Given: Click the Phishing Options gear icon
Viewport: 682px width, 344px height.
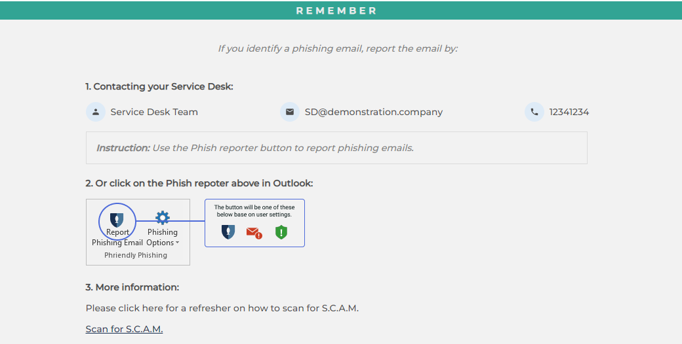Looking at the screenshot, I should [x=163, y=218].
